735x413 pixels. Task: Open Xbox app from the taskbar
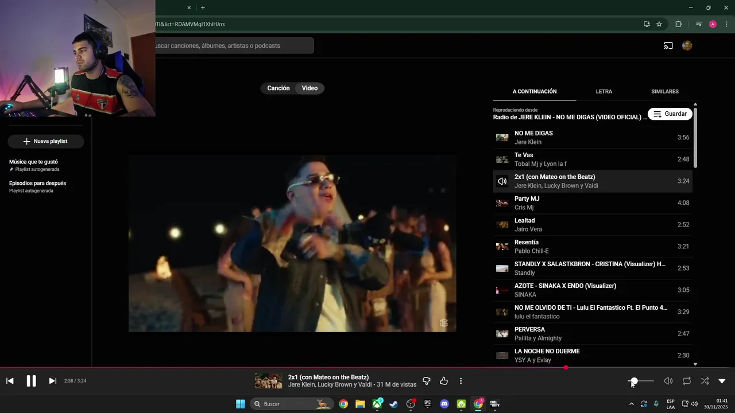(377, 404)
